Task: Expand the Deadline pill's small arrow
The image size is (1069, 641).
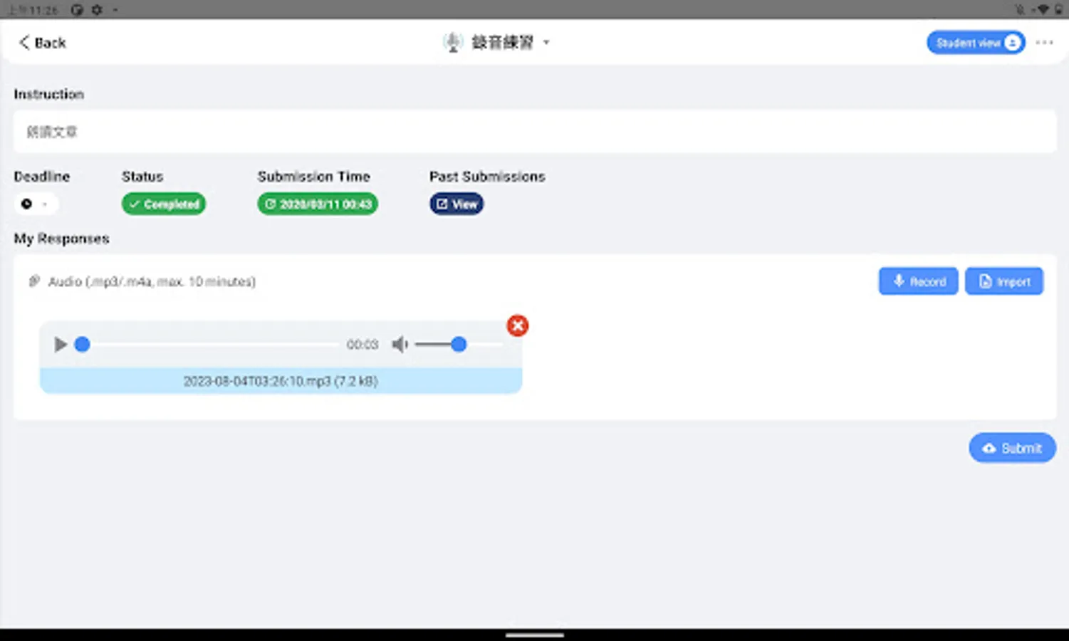Action: pos(44,204)
